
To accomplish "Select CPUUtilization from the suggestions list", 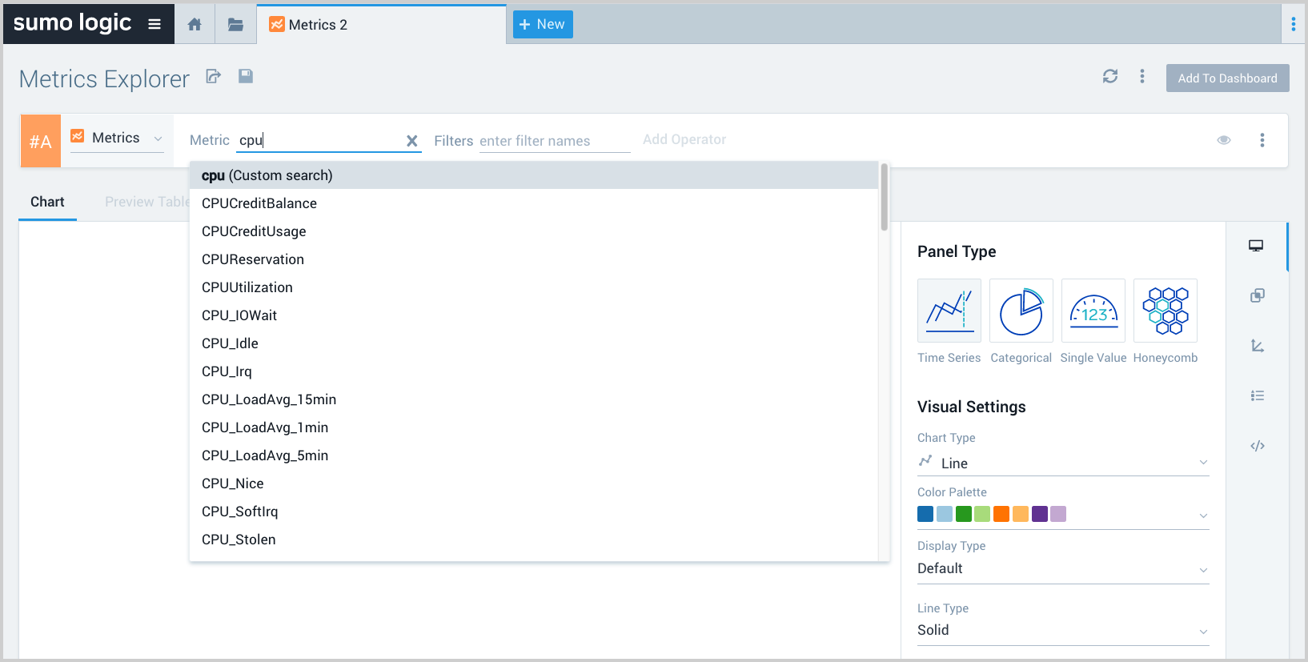I will pyautogui.click(x=247, y=287).
